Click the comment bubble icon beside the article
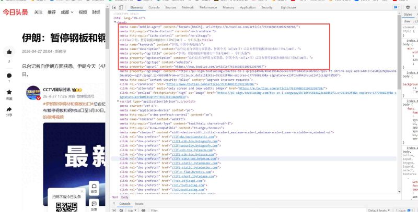Screen dimensions: 418x212 pyautogui.click(x=9, y=76)
